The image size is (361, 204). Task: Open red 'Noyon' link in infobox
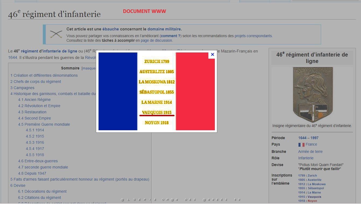[x=312, y=201]
